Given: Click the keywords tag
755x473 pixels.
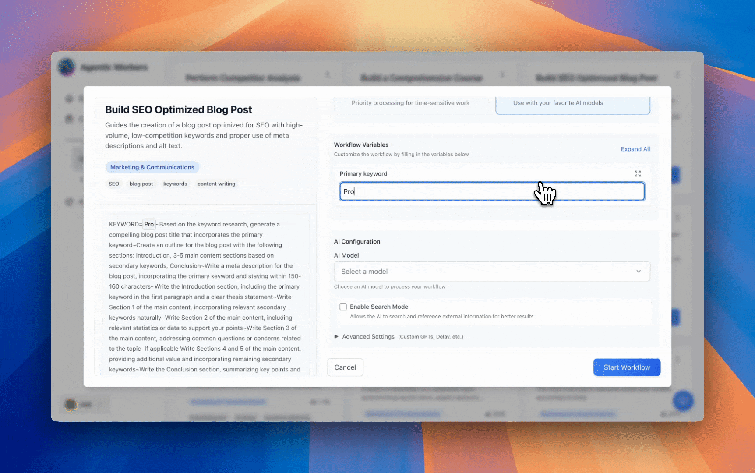Looking at the screenshot, I should click(175, 184).
